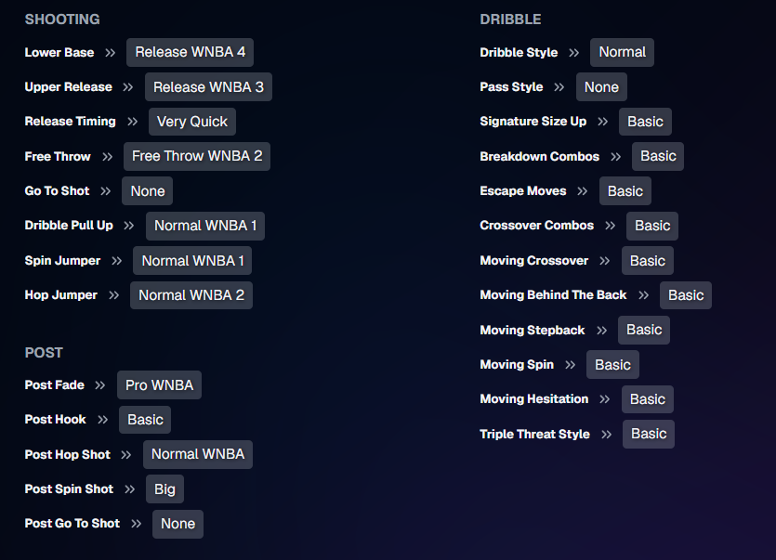
Task: Click the double chevron next to Free Throw
Action: tap(108, 157)
